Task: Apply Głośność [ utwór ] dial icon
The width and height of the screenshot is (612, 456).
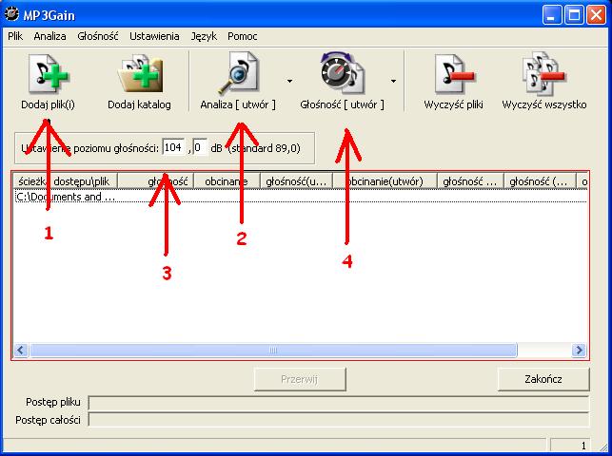Action: point(343,73)
